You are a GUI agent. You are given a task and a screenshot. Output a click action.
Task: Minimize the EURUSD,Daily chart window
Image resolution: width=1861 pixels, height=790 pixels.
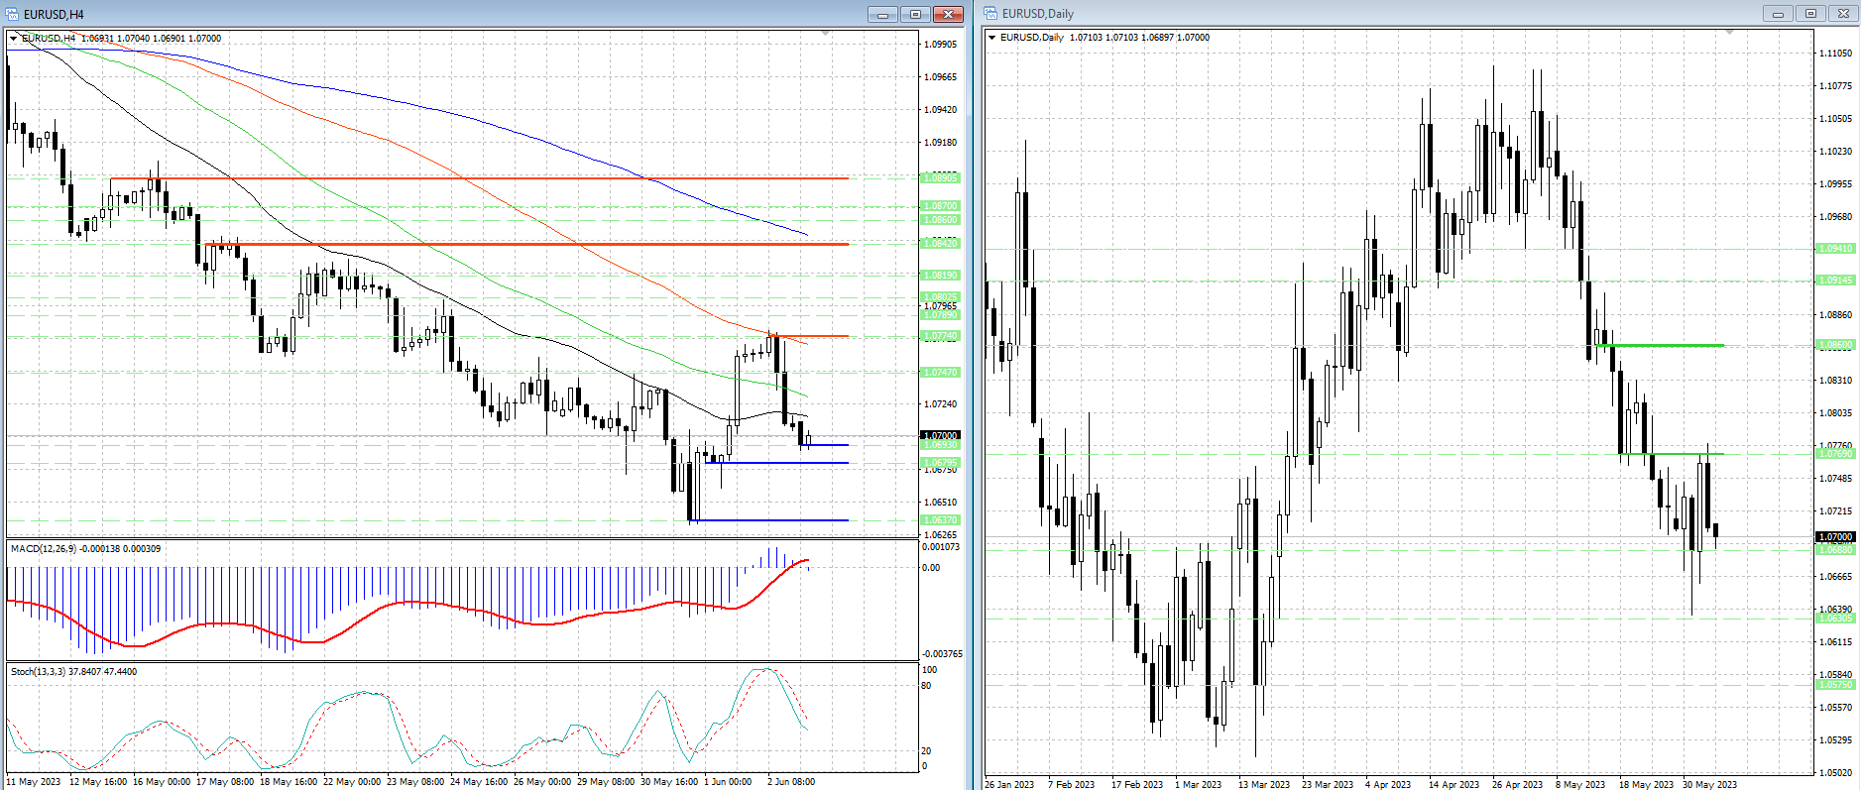click(x=1778, y=14)
